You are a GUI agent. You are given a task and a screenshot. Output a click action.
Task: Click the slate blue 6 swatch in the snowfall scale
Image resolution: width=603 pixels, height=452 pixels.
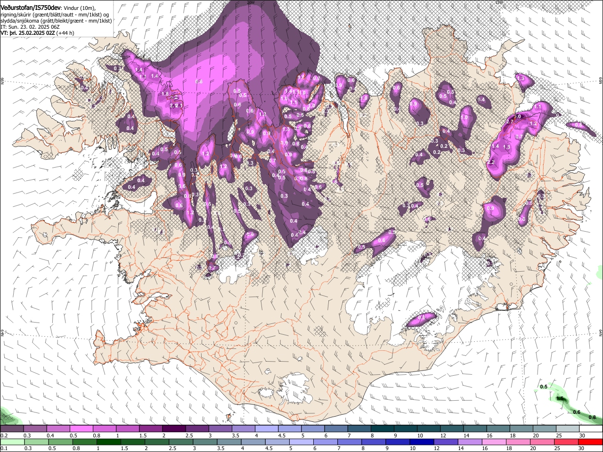pos(336,429)
